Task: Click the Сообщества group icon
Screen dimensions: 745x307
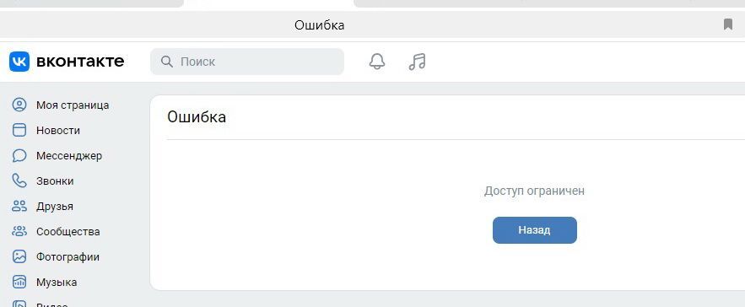Action: 19,231
